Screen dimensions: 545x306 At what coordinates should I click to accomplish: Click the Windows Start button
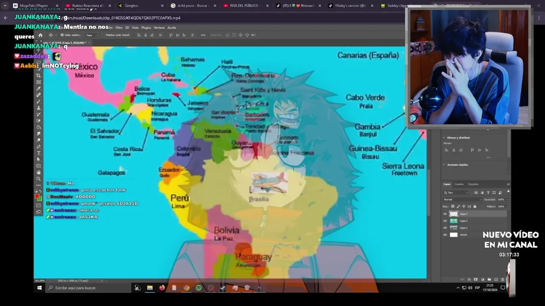(40, 288)
